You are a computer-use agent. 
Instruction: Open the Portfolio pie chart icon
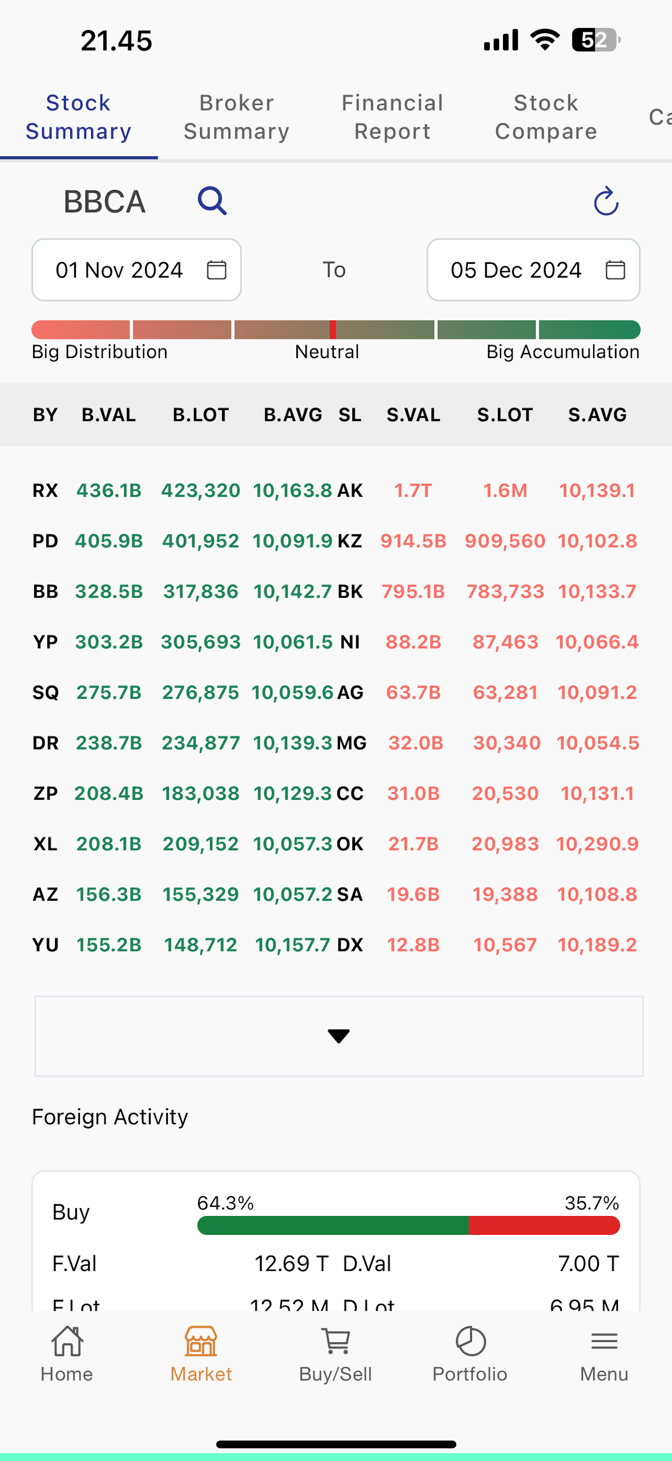click(470, 1342)
